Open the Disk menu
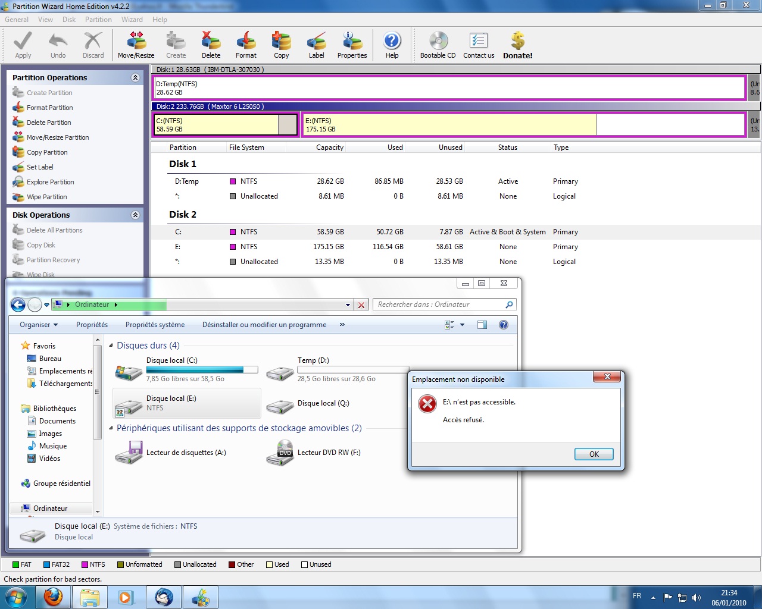The image size is (762, 609). tap(69, 20)
